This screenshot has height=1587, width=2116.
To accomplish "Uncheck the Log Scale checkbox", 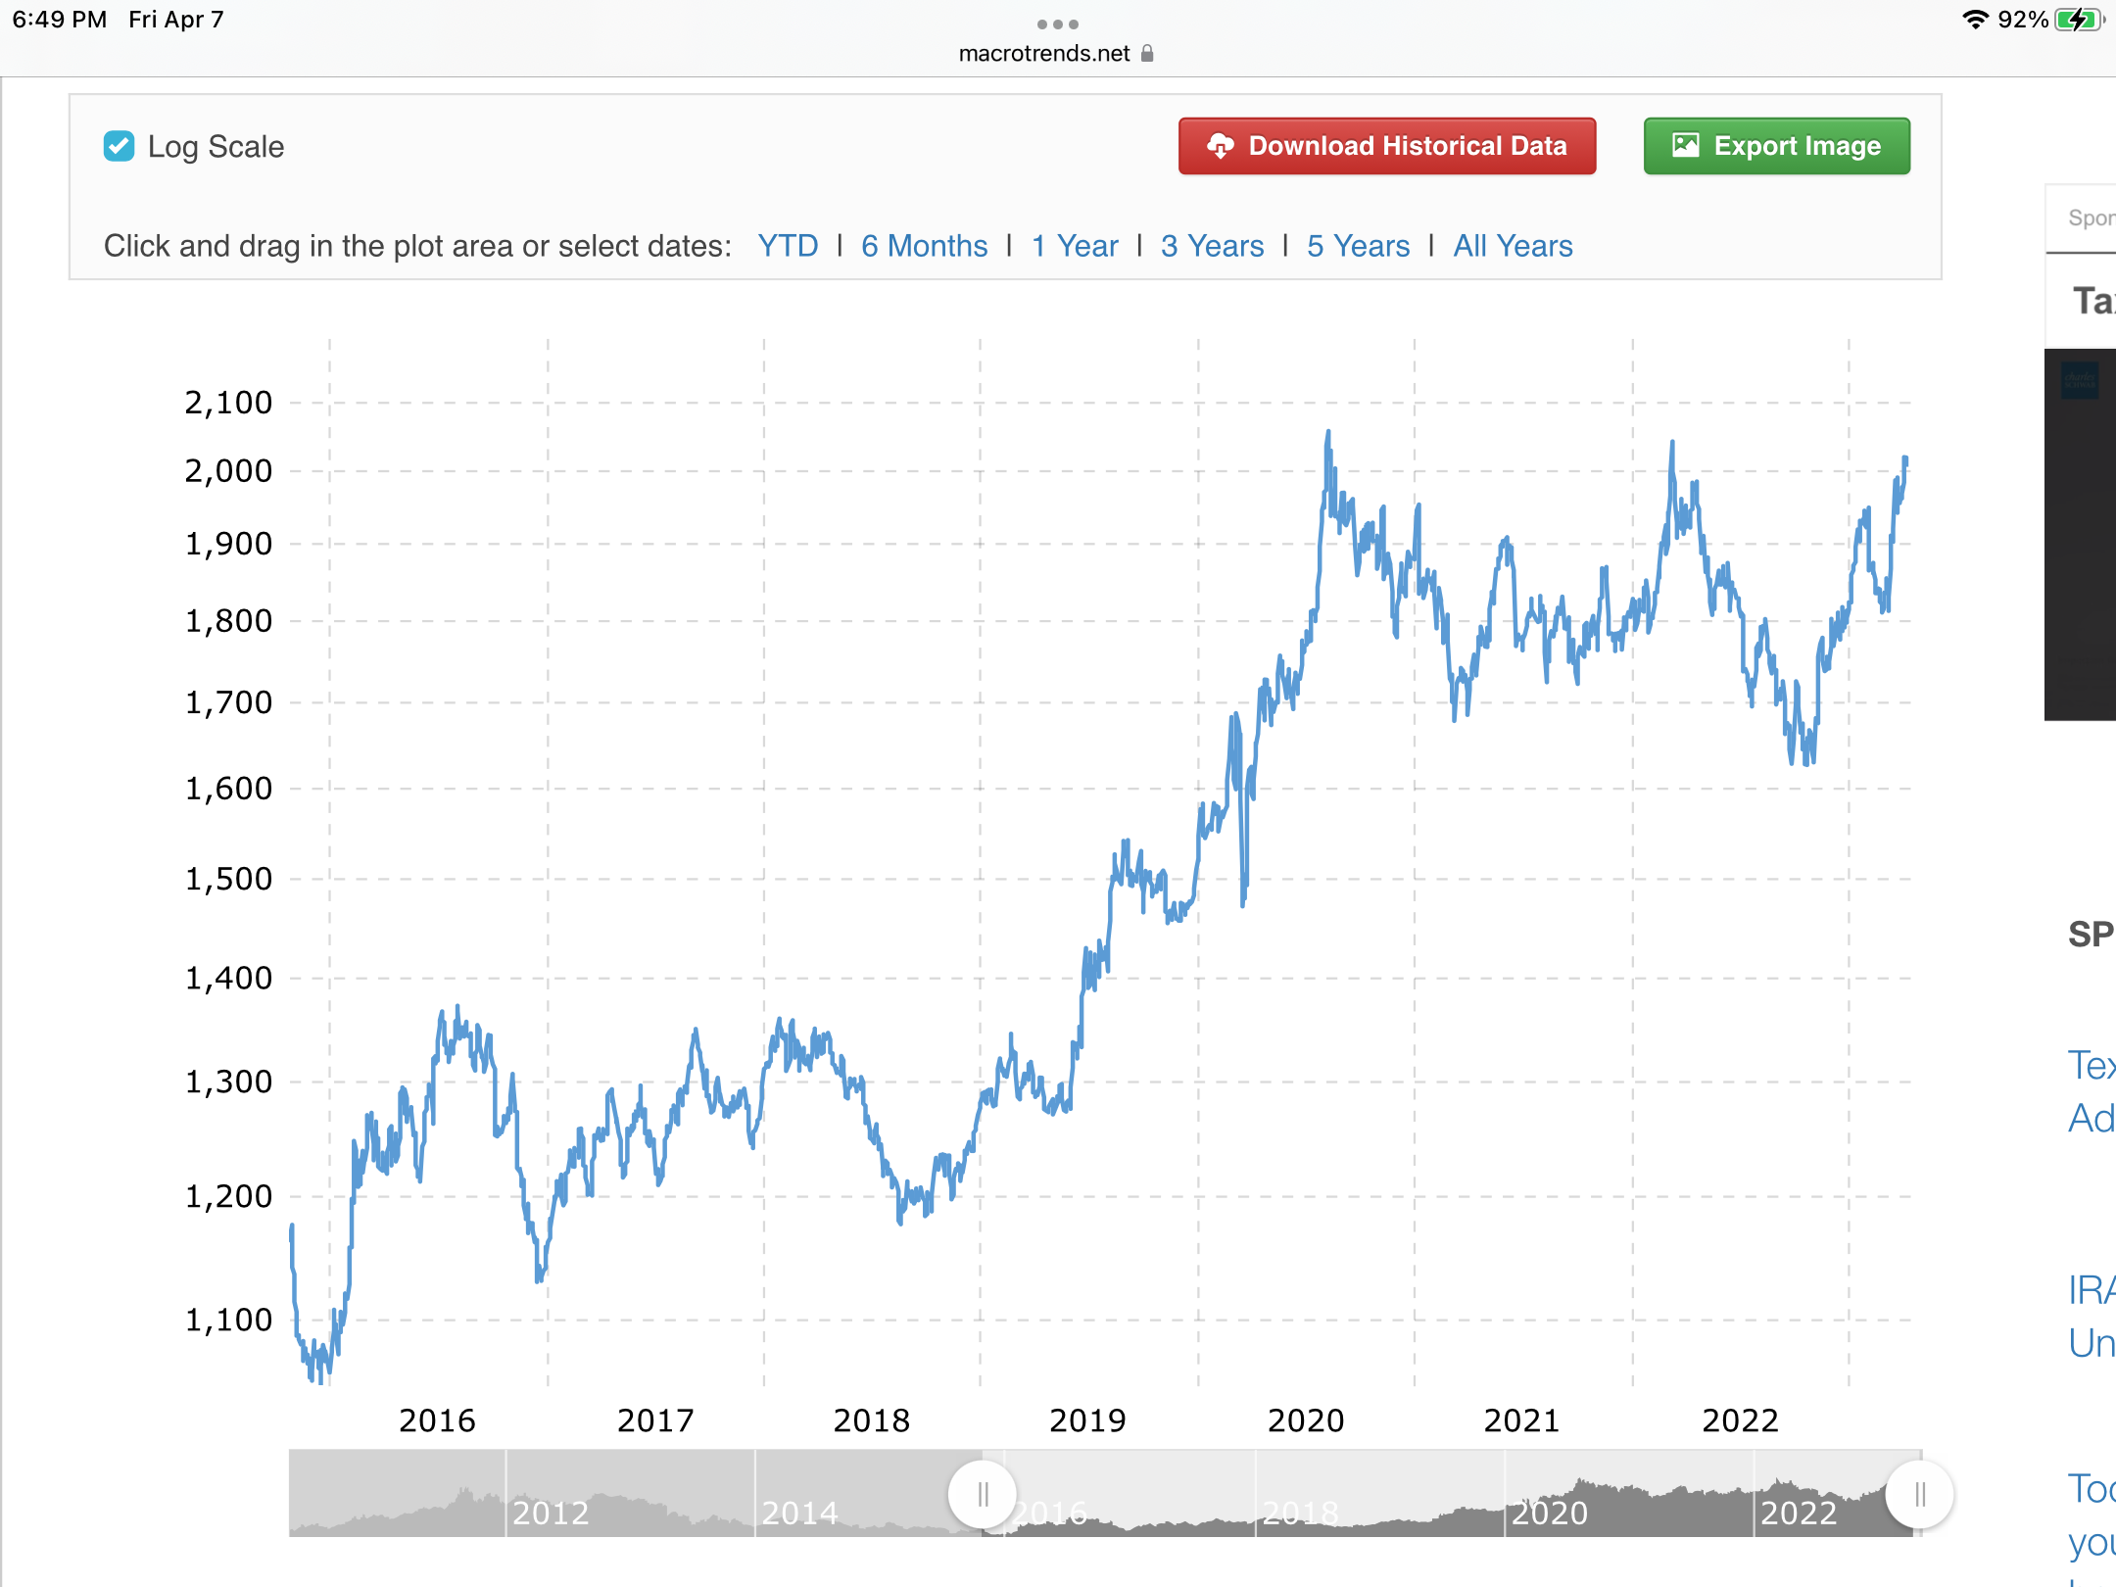I will coord(120,147).
